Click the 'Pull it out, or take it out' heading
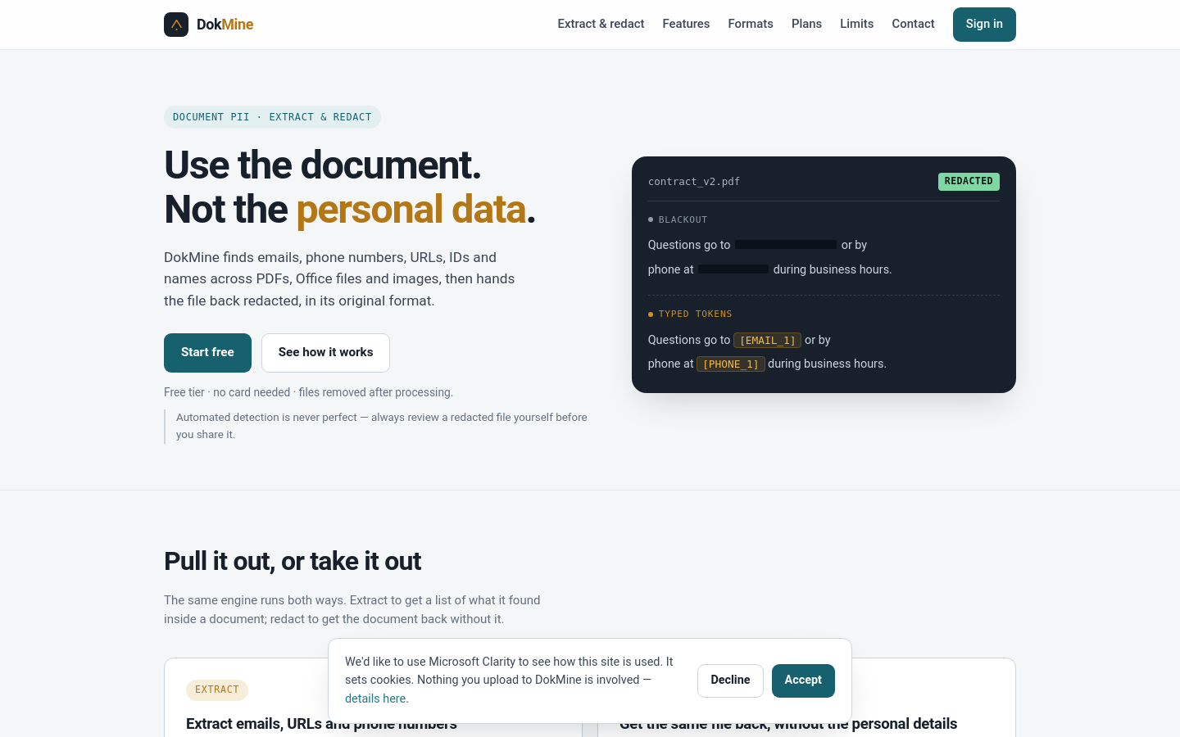The image size is (1180, 737). pyautogui.click(x=293, y=561)
